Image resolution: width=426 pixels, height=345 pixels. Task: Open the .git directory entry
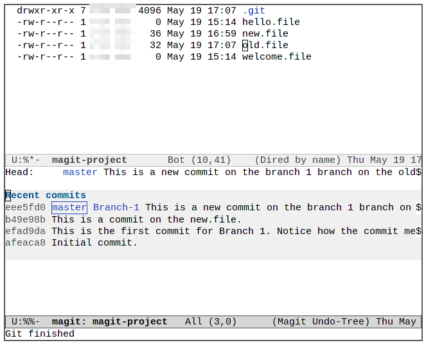tap(254, 10)
